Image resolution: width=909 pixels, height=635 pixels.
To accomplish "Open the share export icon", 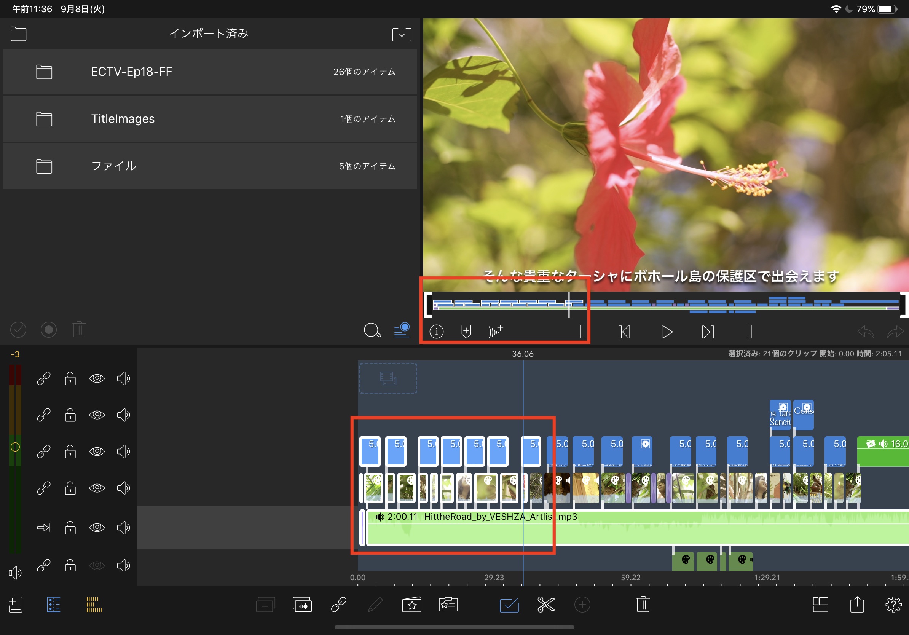I will pyautogui.click(x=857, y=605).
